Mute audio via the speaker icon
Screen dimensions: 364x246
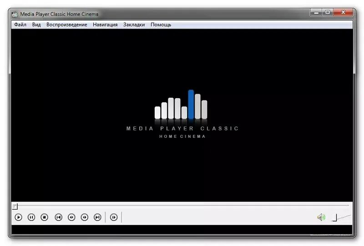pyautogui.click(x=321, y=217)
